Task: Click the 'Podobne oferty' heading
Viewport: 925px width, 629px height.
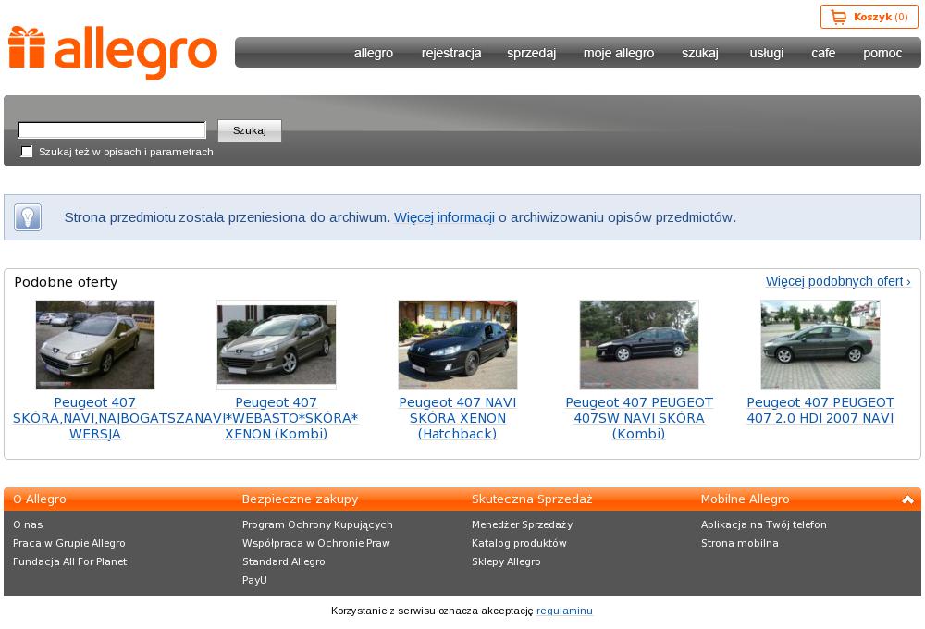Action: coord(66,282)
